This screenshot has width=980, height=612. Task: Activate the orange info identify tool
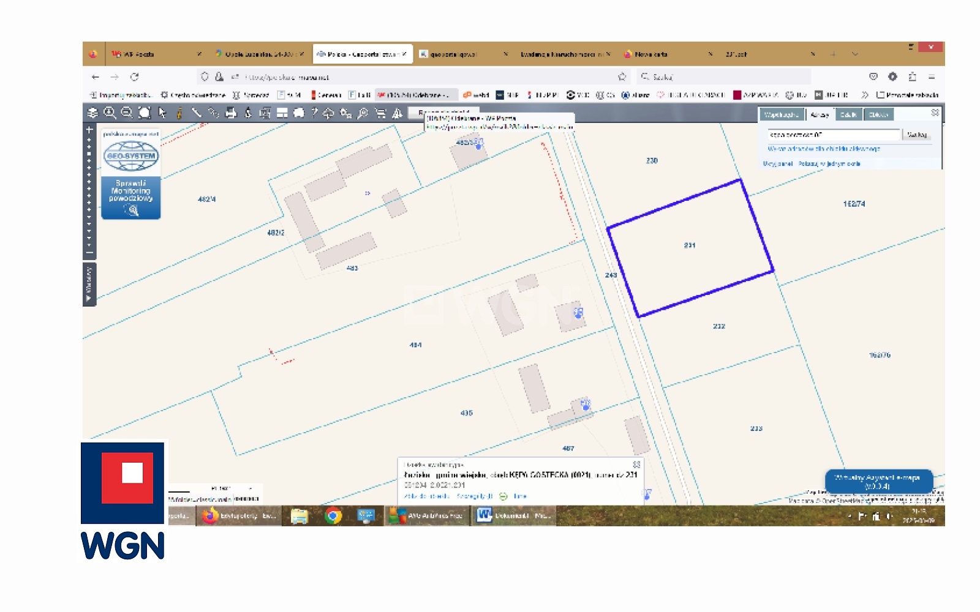[179, 113]
